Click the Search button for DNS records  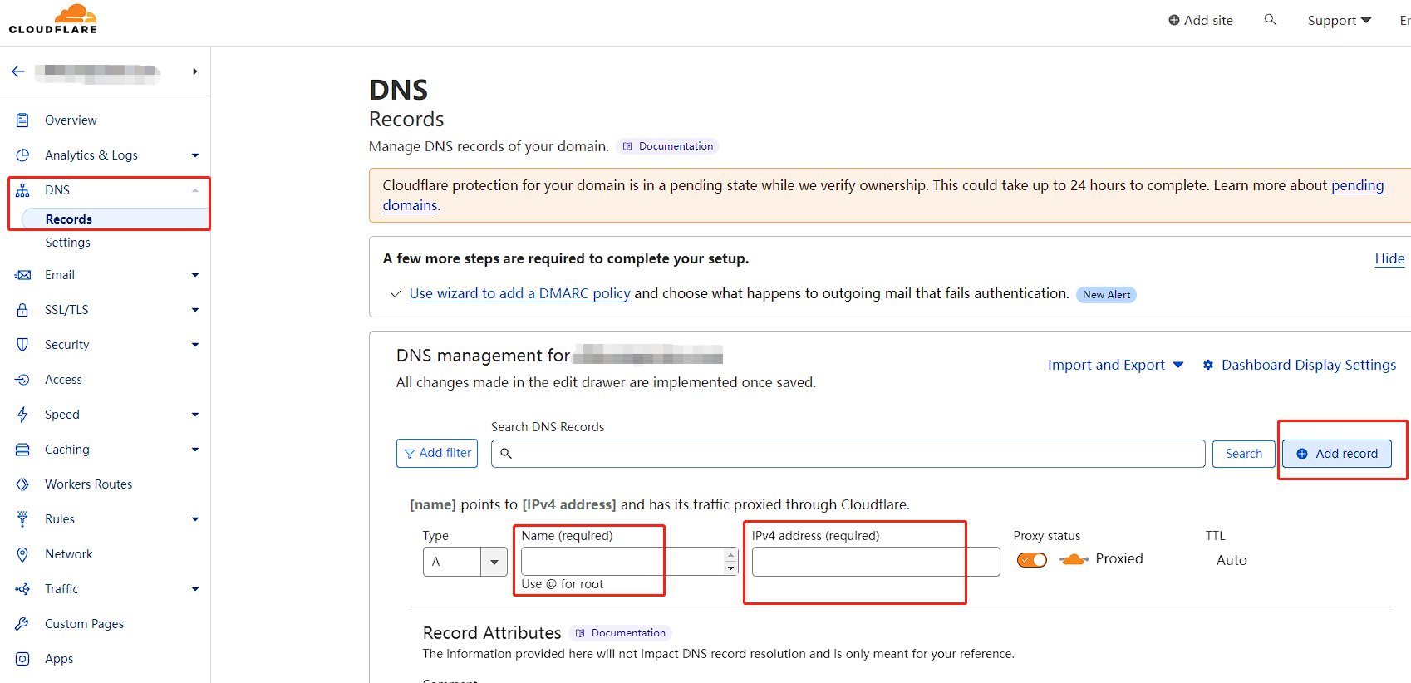click(x=1243, y=454)
